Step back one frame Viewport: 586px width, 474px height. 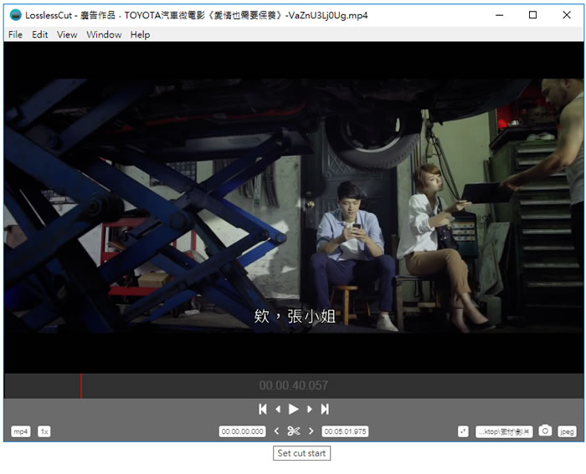coord(278,410)
